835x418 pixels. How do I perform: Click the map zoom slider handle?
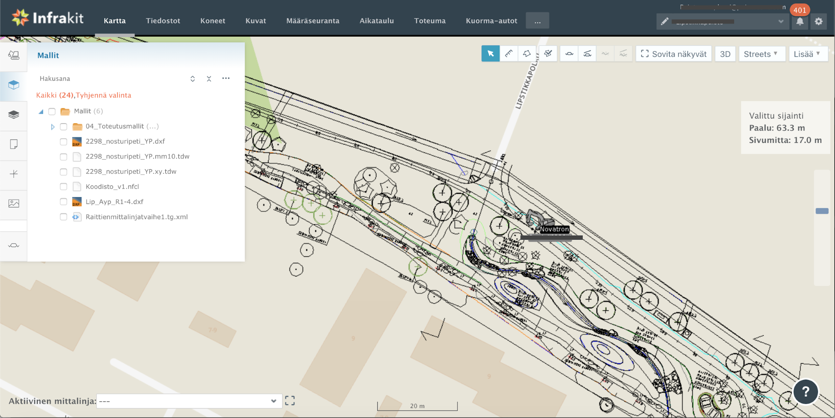[x=822, y=211]
